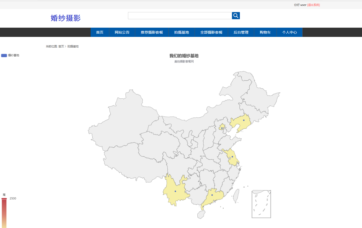Viewport: 362px width, 228px height.
Task: Click the search magnifier icon
Action: 236,16
